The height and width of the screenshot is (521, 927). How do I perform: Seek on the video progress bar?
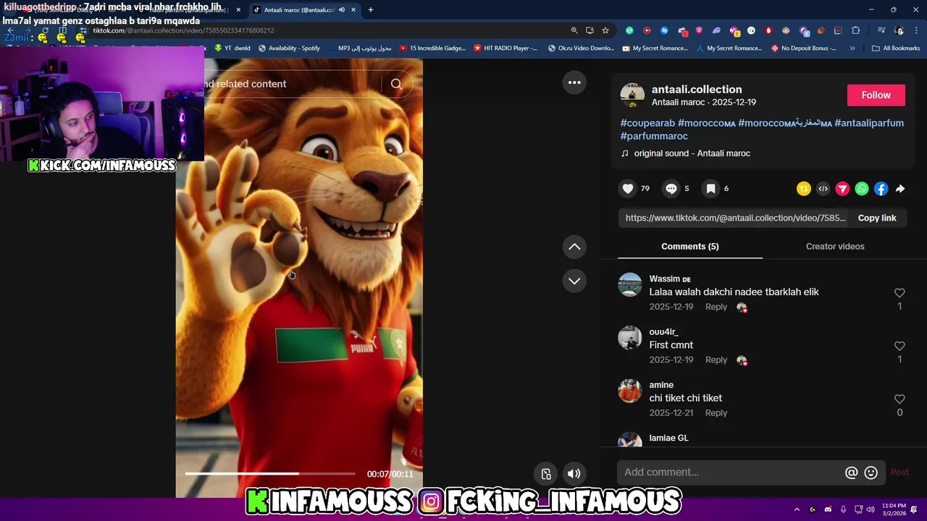[x=270, y=474]
